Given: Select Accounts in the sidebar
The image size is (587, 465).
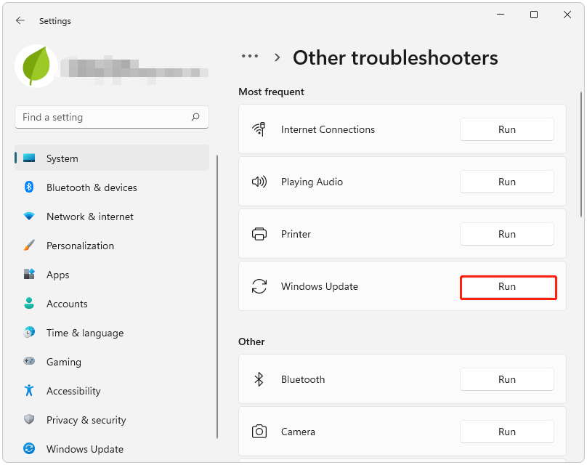Looking at the screenshot, I should (x=112, y=304).
